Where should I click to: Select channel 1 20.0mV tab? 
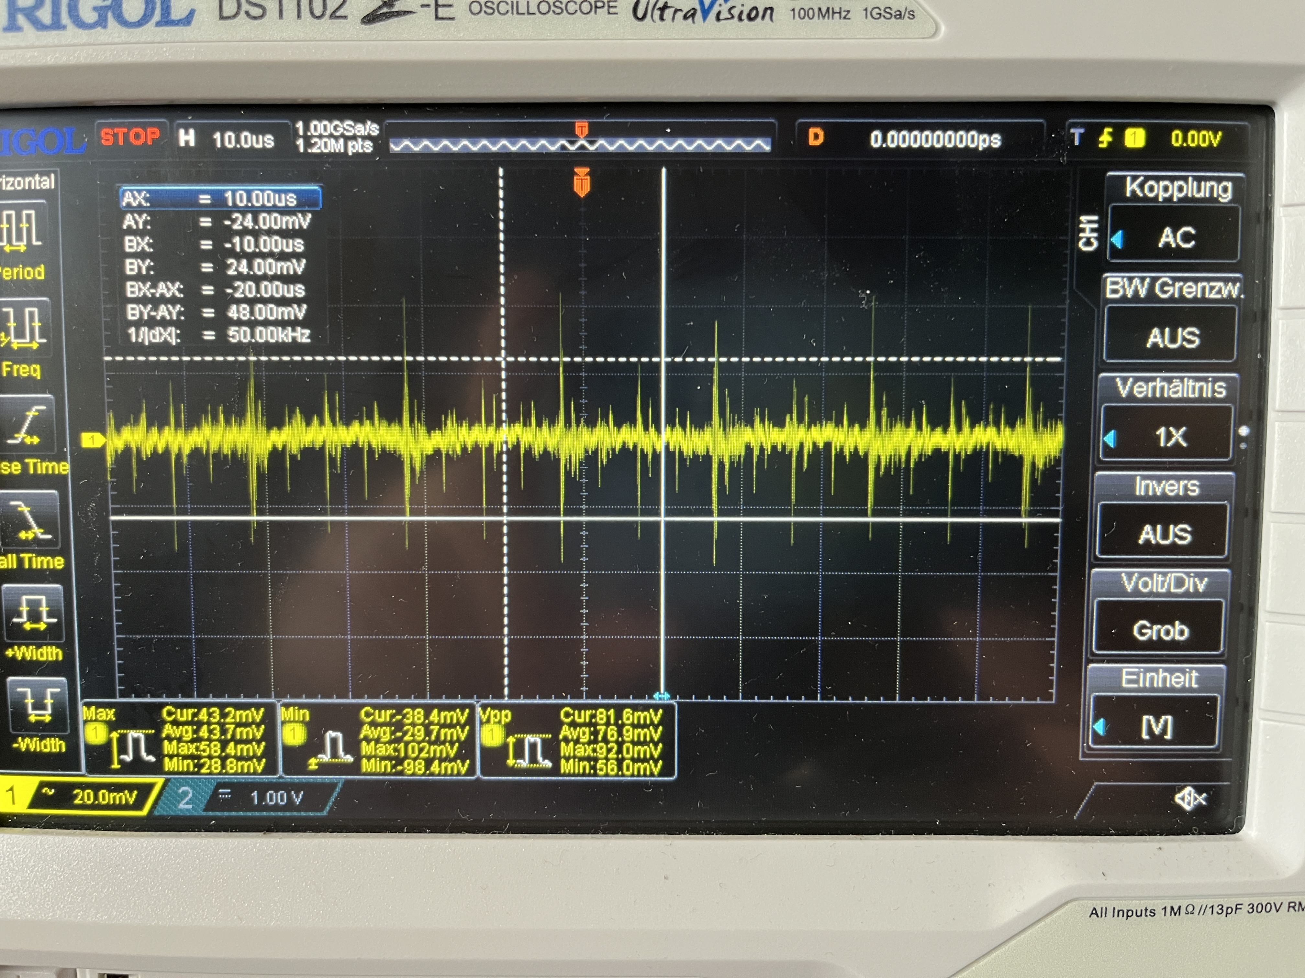(83, 797)
